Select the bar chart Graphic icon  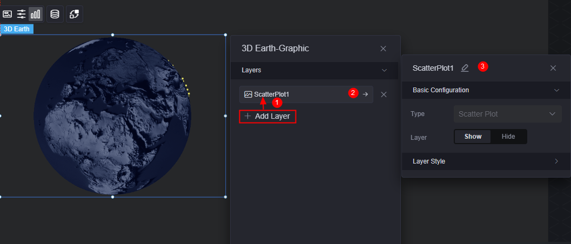(36, 14)
